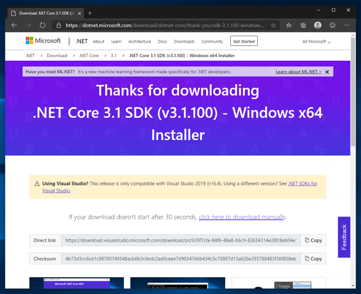The image size is (361, 294).
Task: Close the Download .NET Core tab
Action: (x=79, y=14)
